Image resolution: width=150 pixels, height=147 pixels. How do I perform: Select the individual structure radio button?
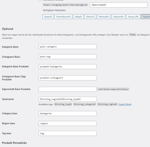coord(40,0)
